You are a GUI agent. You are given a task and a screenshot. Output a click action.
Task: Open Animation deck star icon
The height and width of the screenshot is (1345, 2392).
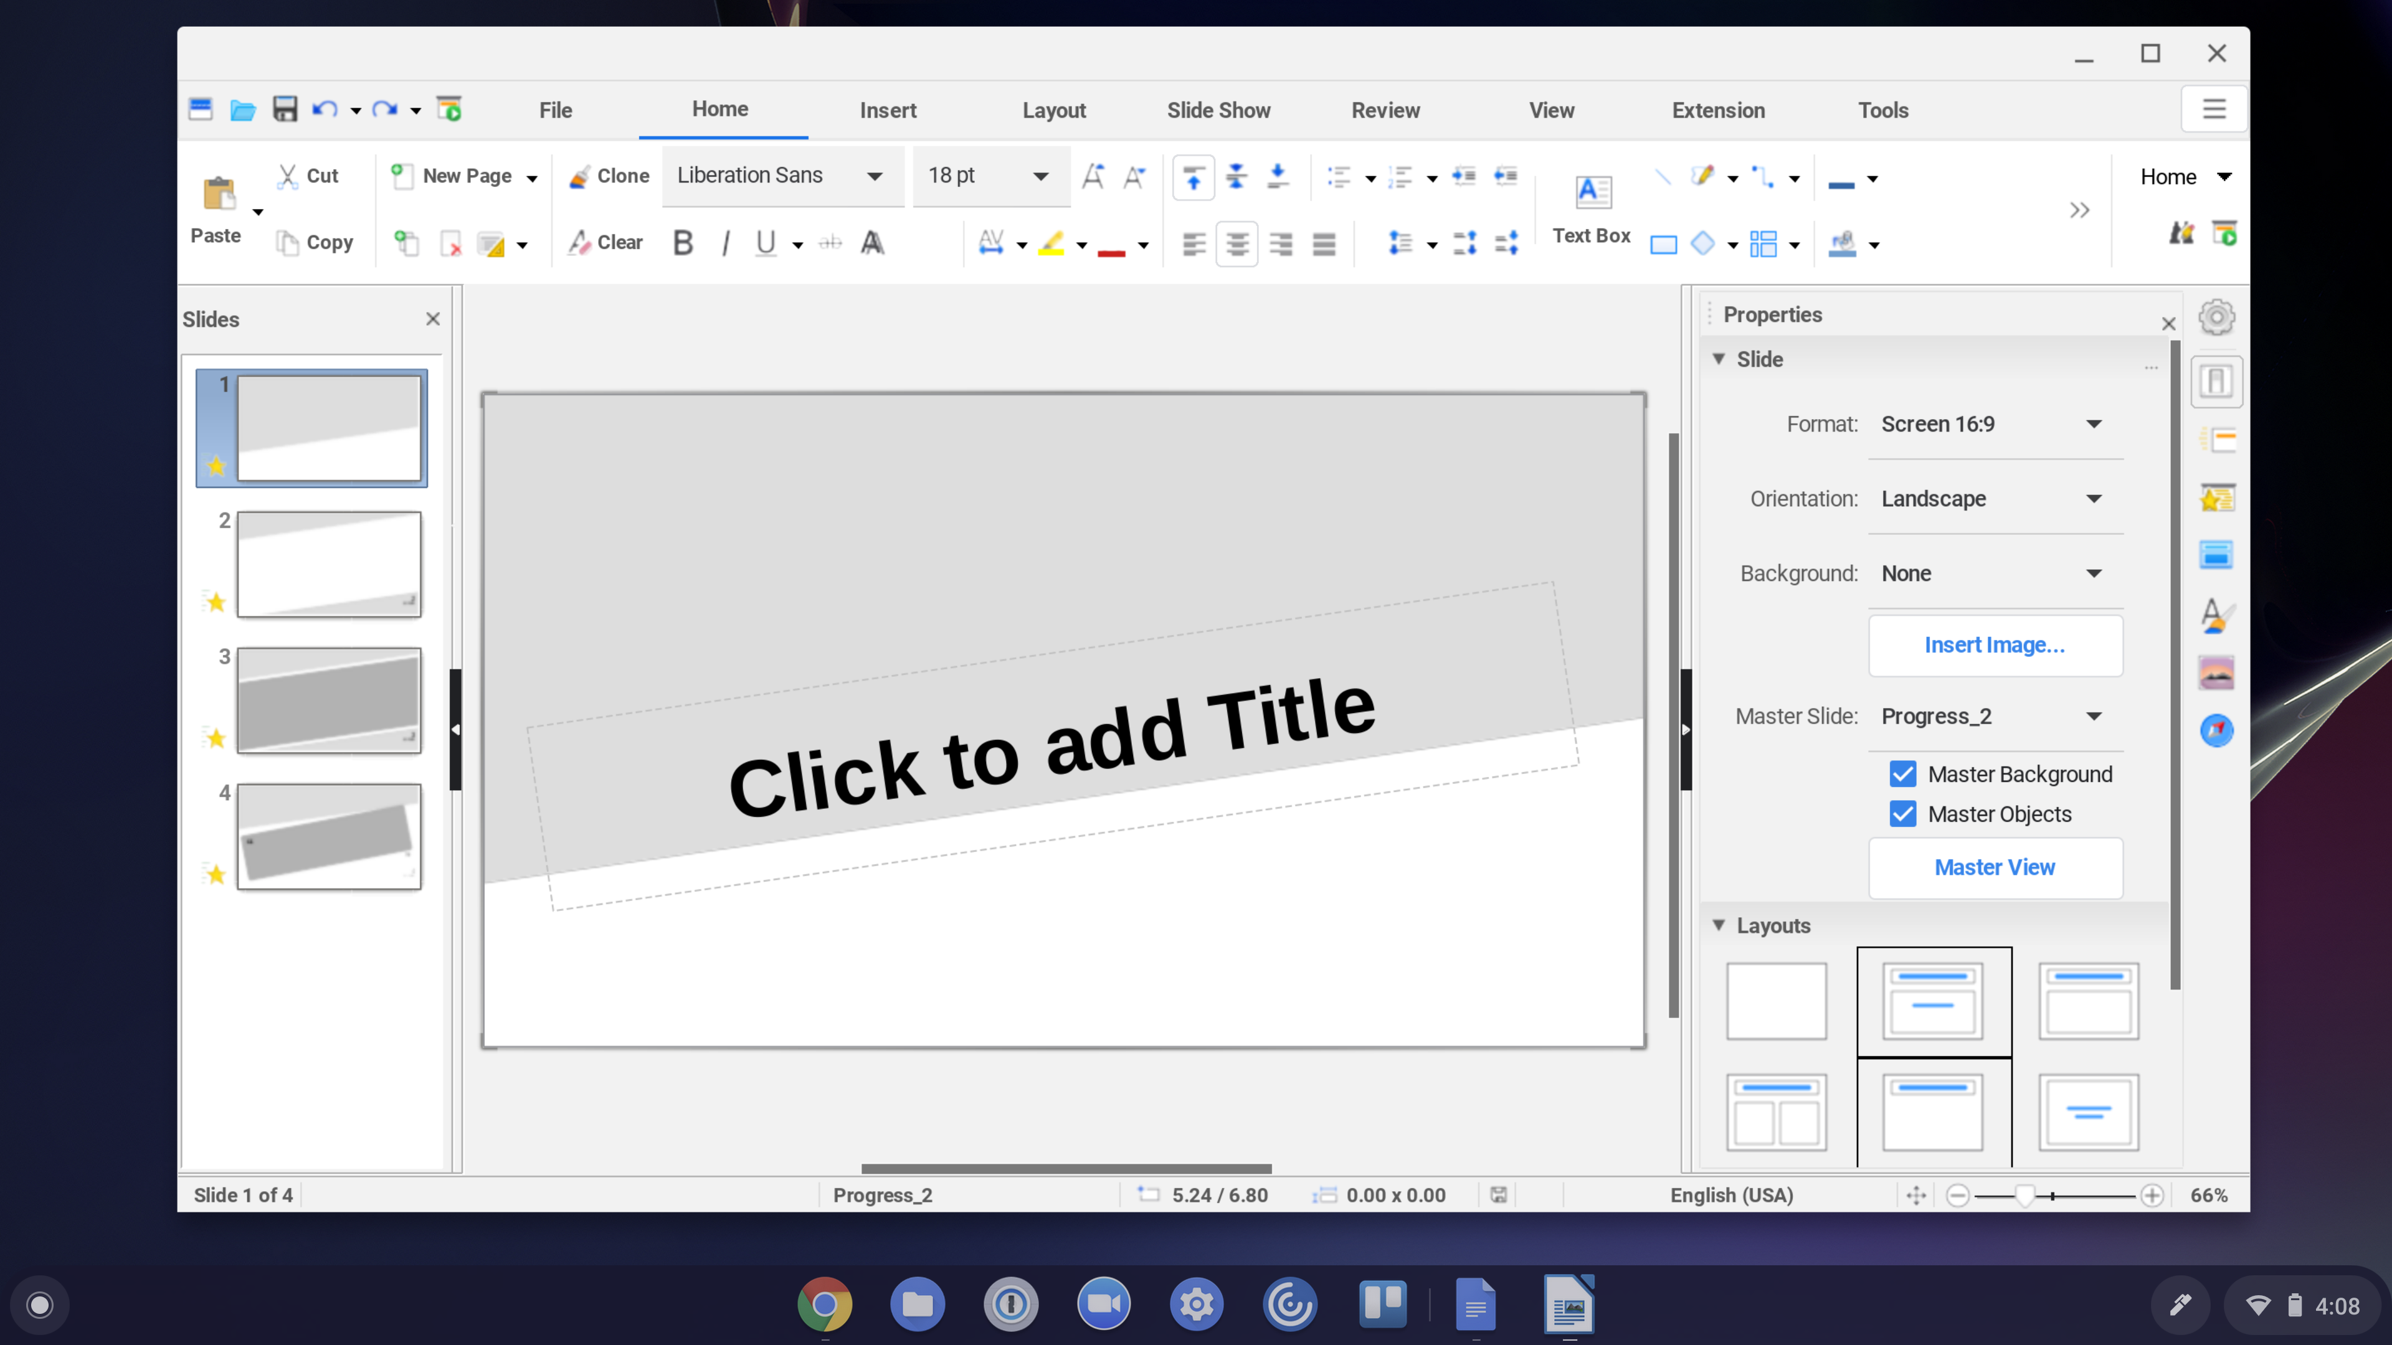click(2216, 498)
